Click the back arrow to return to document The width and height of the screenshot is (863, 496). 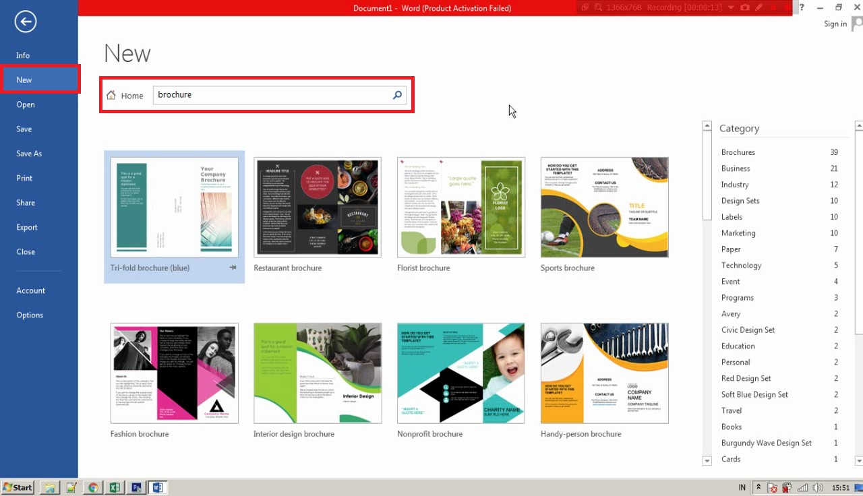[x=25, y=22]
